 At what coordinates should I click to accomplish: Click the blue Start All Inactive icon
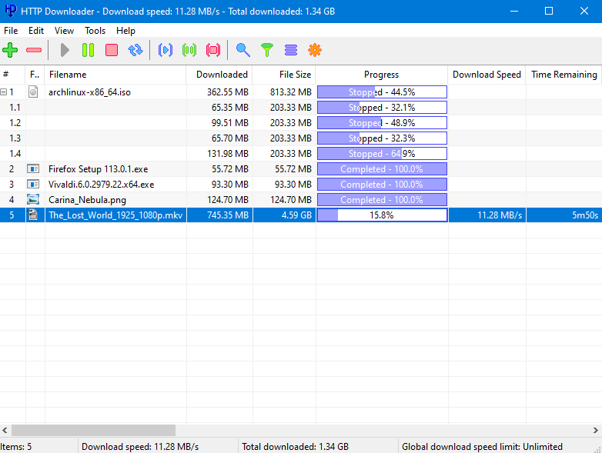click(166, 50)
